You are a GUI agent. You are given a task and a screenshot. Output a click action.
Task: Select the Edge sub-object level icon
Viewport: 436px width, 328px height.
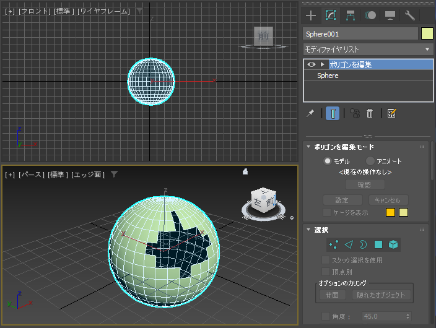click(349, 244)
